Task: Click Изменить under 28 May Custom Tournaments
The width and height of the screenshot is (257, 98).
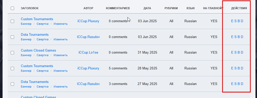Action: pyautogui.click(x=61, y=71)
